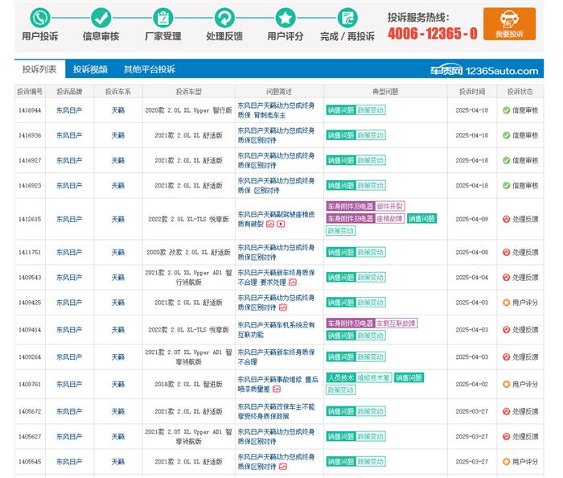Click the 投诉时间 column header
This screenshot has width=563, height=478.
[472, 92]
